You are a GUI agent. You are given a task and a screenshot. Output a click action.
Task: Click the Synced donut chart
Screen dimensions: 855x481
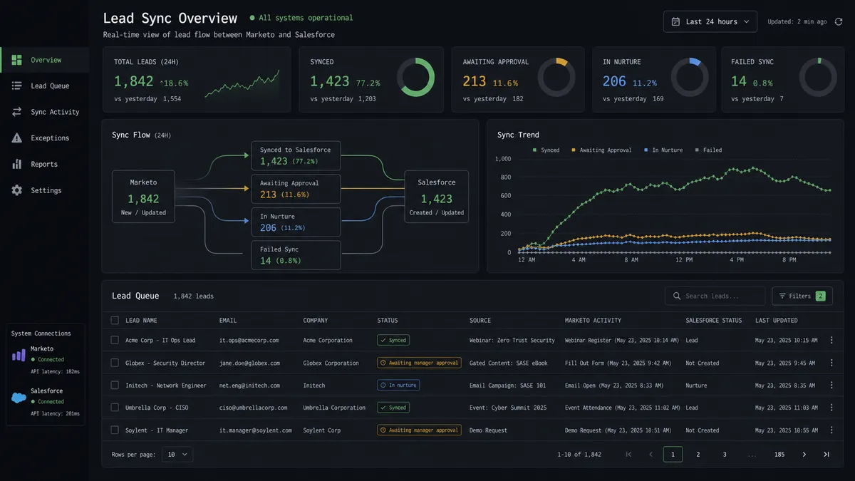415,77
